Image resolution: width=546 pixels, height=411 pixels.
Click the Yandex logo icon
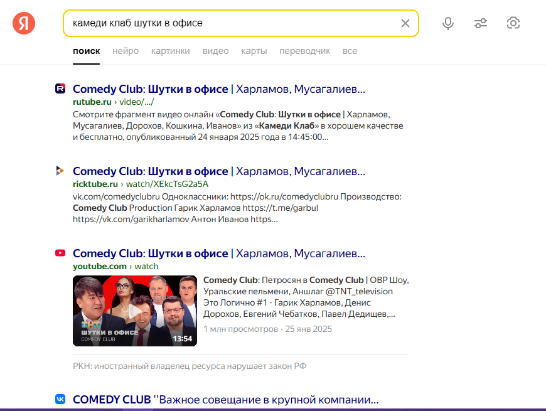[24, 23]
